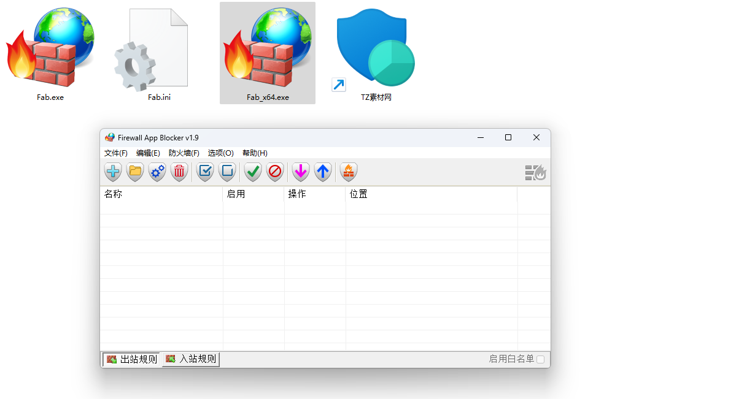This screenshot has height=399, width=755.
Task: Allow selected with green checkmark icon
Action: 253,172
